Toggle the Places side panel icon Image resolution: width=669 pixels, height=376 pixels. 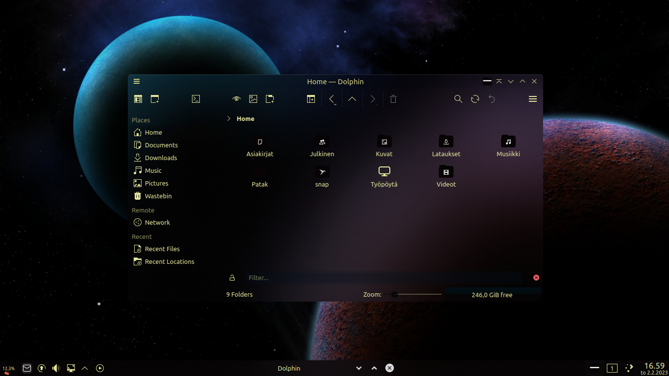tap(138, 99)
